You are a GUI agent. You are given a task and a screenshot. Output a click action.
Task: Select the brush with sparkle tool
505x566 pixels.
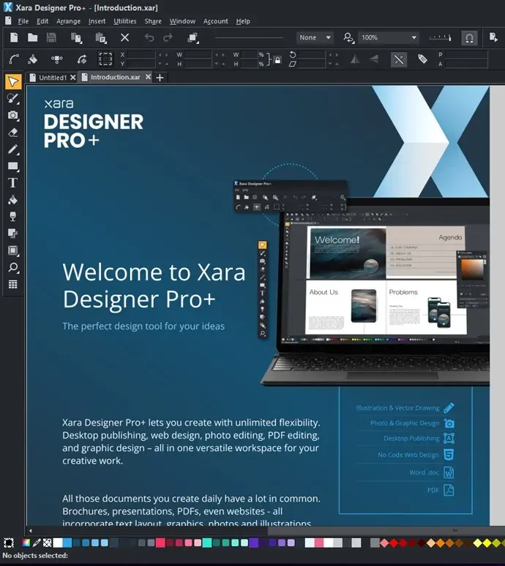point(13,99)
